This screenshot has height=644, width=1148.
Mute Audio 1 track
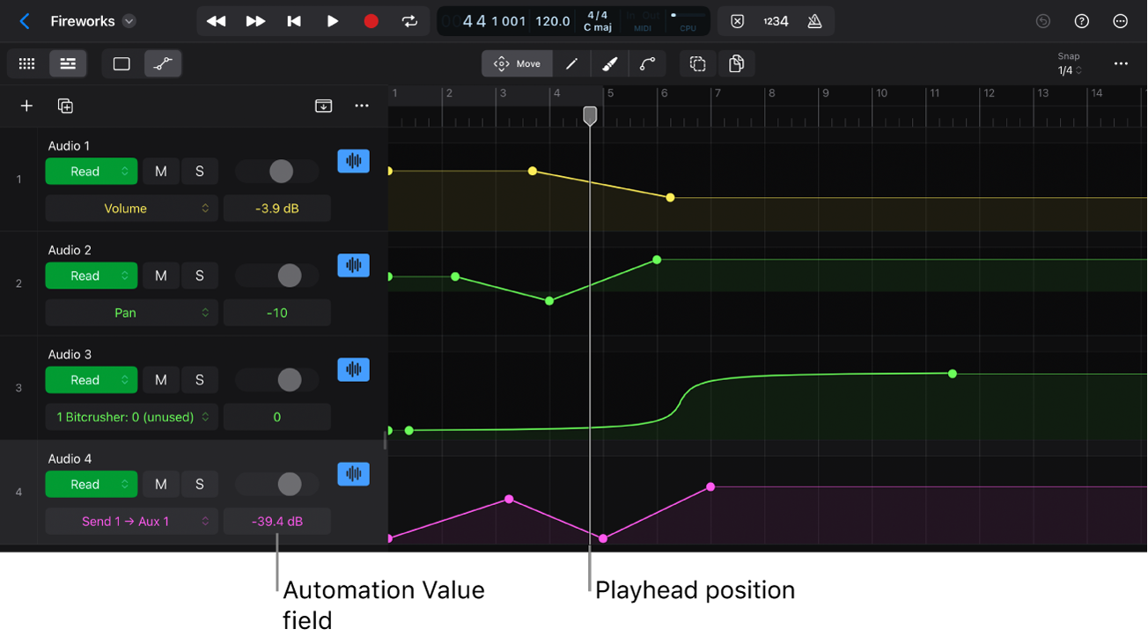click(x=160, y=172)
